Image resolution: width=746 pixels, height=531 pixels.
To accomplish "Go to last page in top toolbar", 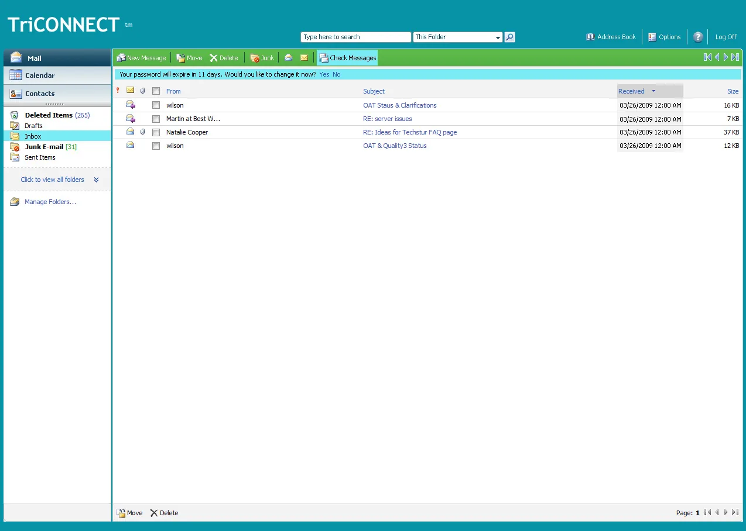I will pyautogui.click(x=735, y=57).
